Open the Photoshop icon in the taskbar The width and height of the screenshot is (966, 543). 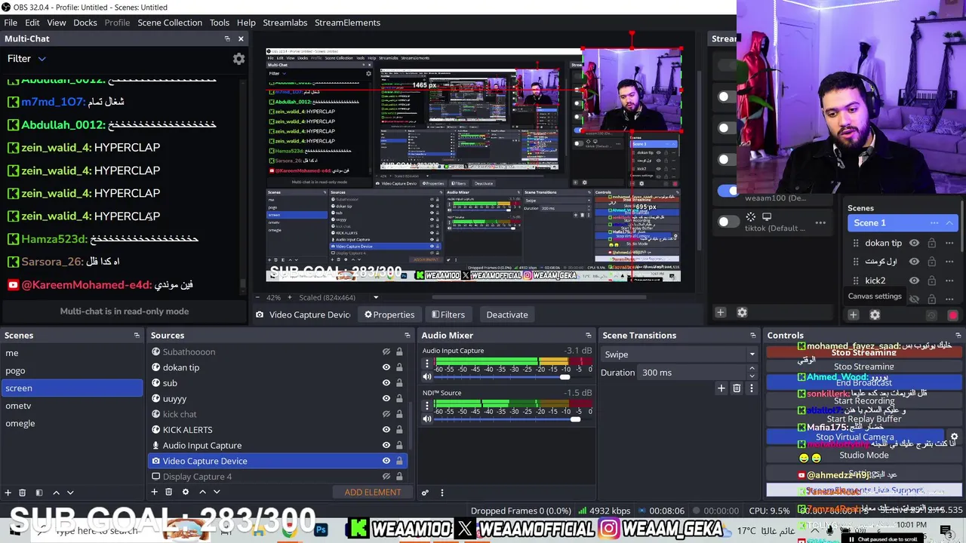[x=321, y=530]
